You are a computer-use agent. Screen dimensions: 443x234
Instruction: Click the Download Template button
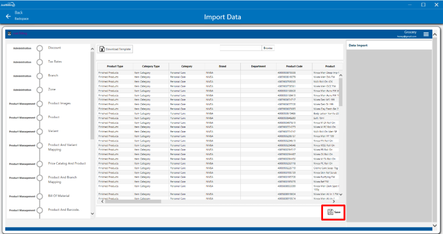point(115,49)
